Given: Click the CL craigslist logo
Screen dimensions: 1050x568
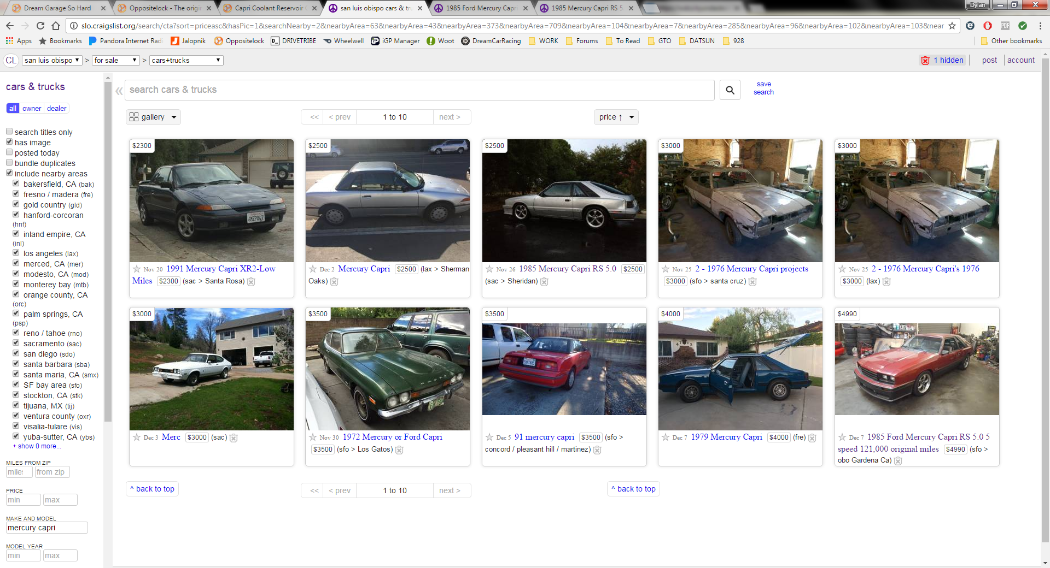Looking at the screenshot, I should (11, 60).
